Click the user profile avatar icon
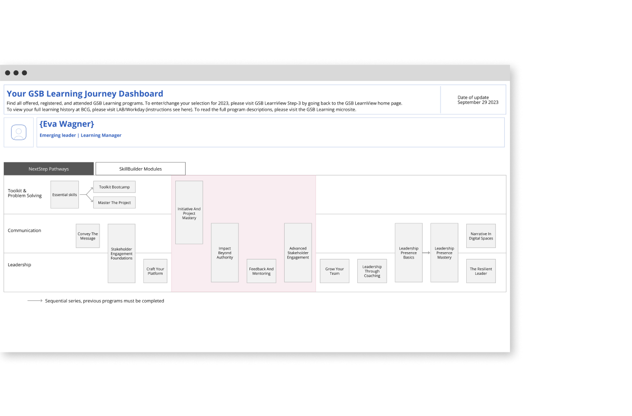Screen dimensions: 632x416 (x=19, y=132)
